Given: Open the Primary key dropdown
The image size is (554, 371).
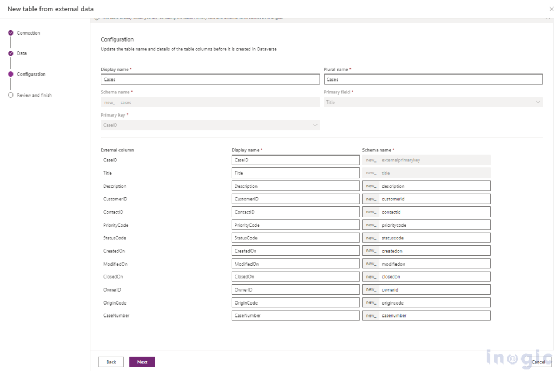Looking at the screenshot, I should click(x=210, y=125).
